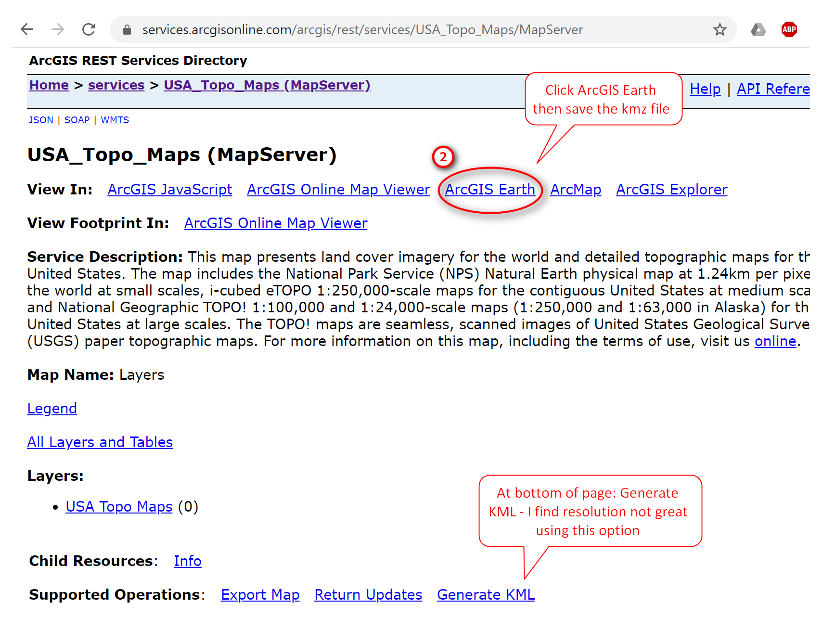Screen dimensions: 822x642
Task: Open the Info child resource
Action: [188, 561]
